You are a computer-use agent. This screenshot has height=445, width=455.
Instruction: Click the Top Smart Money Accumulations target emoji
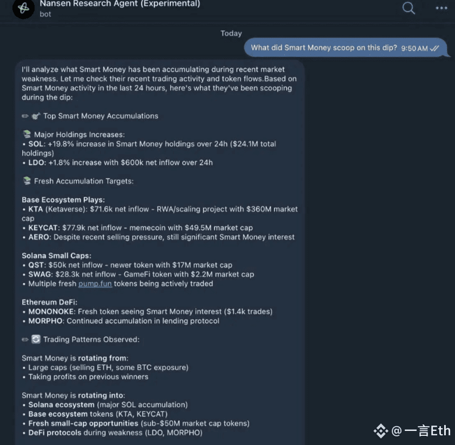(x=36, y=116)
